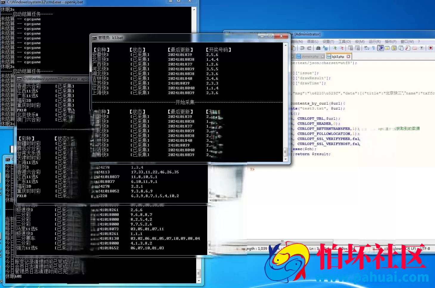Close the bjk3.php tab
This screenshot has width=435, height=288.
pyautogui.click(x=348, y=56)
